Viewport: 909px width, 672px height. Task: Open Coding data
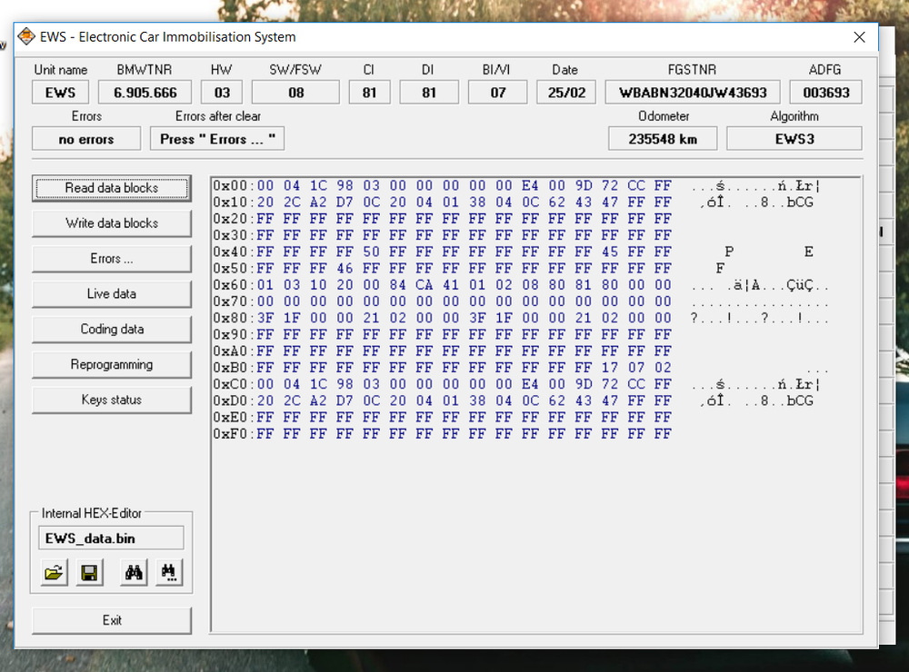pos(112,330)
